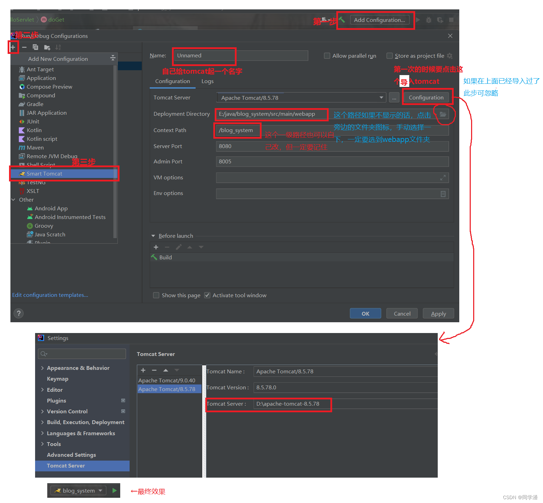Click the Stop square icon in top toolbar
This screenshot has height=503, width=543.
pyautogui.click(x=451, y=20)
